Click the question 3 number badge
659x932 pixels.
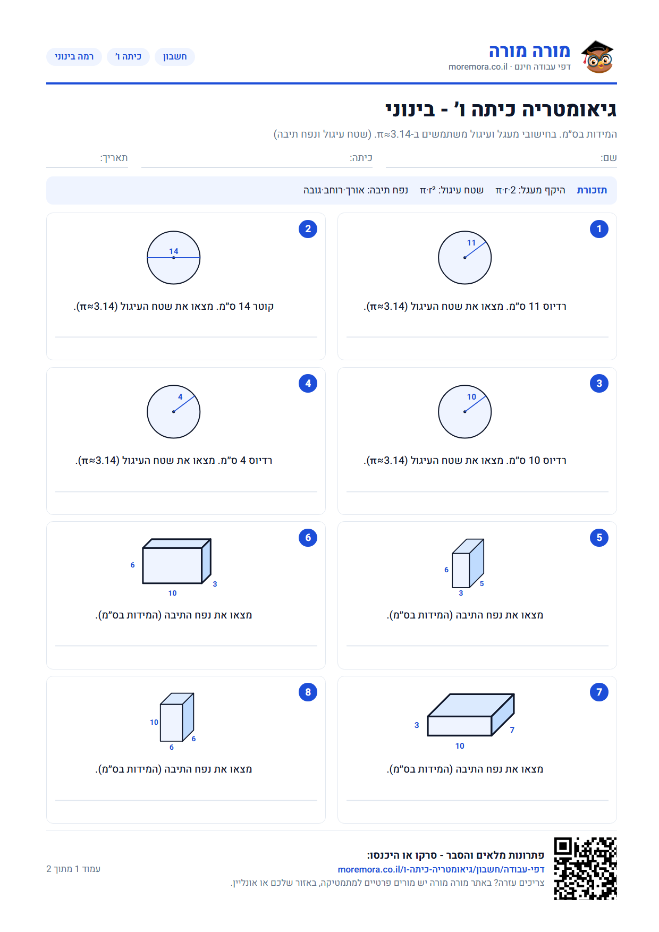click(599, 384)
